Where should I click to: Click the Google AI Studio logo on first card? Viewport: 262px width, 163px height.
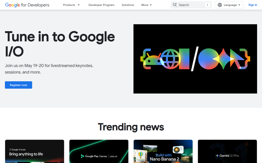(10, 150)
